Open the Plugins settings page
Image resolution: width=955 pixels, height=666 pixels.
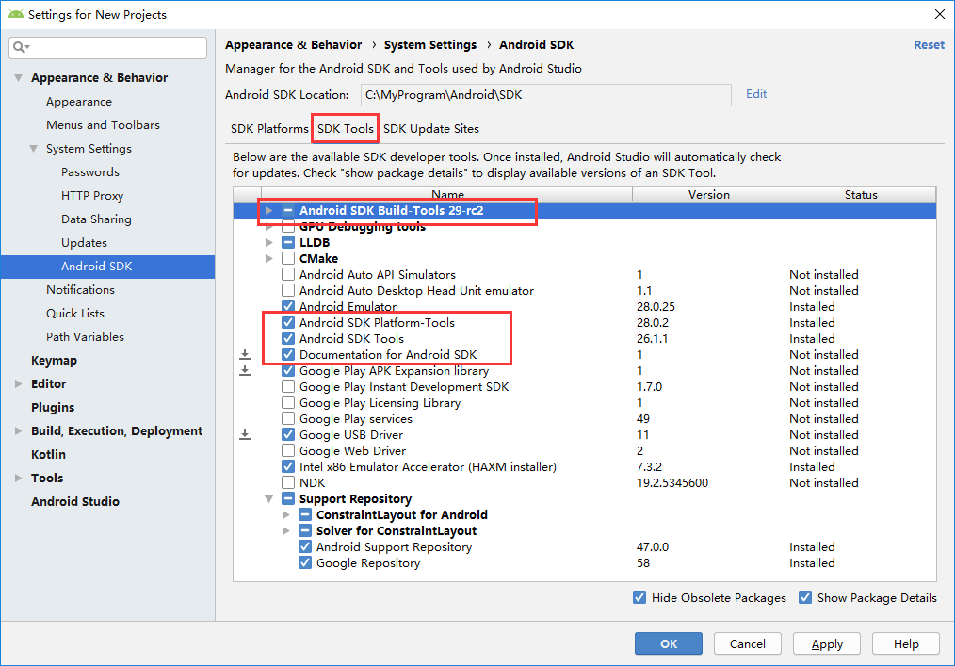click(53, 407)
